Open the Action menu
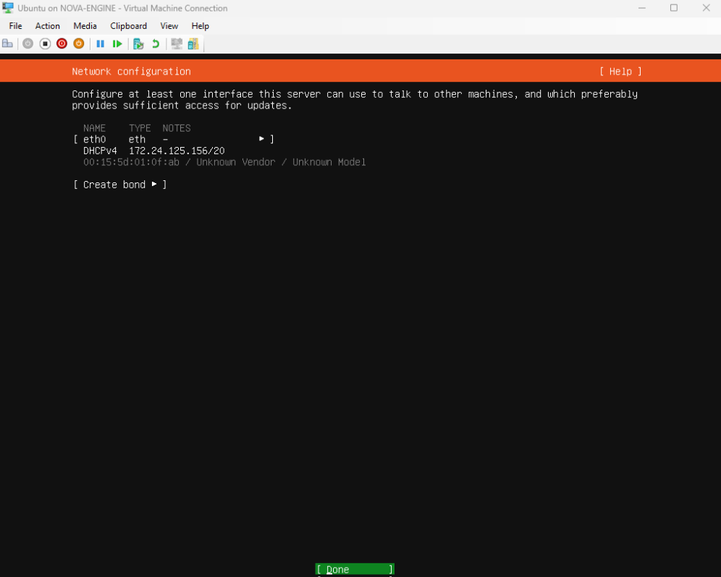 48,26
